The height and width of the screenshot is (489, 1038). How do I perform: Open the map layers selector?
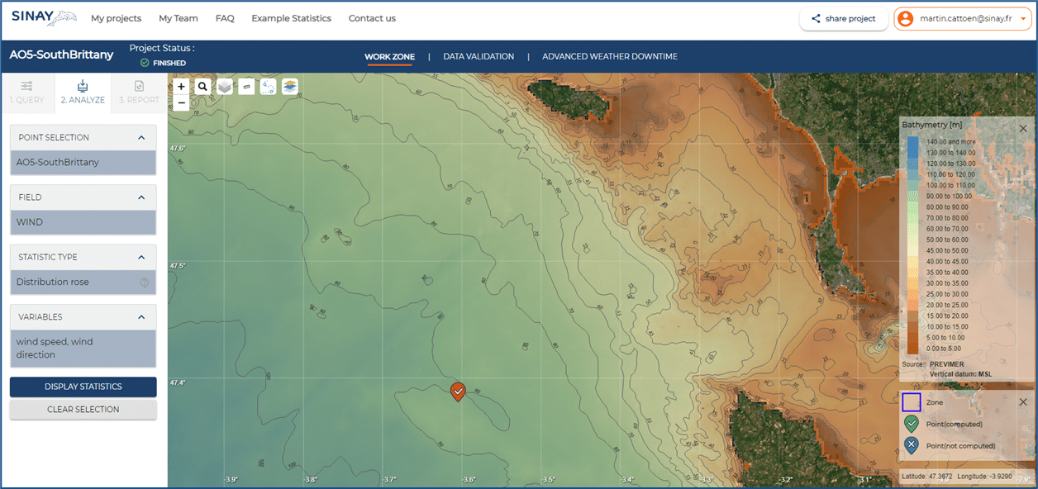click(x=224, y=86)
